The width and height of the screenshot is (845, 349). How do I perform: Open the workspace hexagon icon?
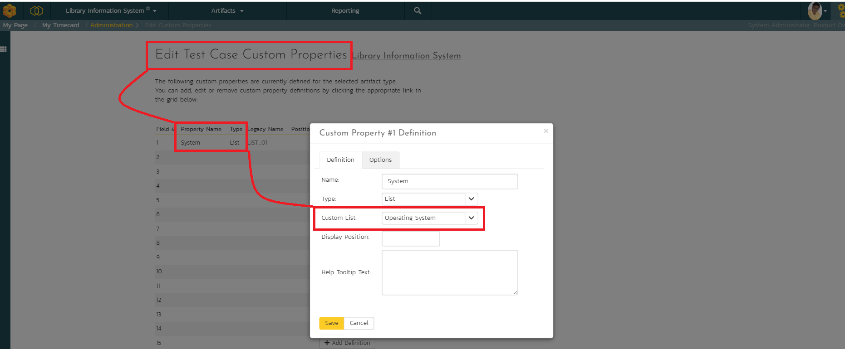coord(36,10)
